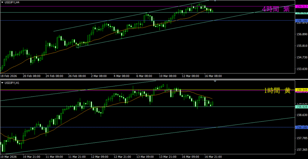This screenshot has height=159, width=308.
Task: Click the H1 chart shift triangle marker
Action: (214, 81)
